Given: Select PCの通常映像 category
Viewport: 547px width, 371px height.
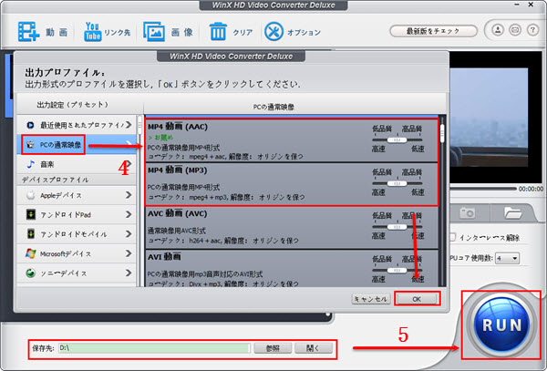Looking at the screenshot, I should pyautogui.click(x=77, y=144).
